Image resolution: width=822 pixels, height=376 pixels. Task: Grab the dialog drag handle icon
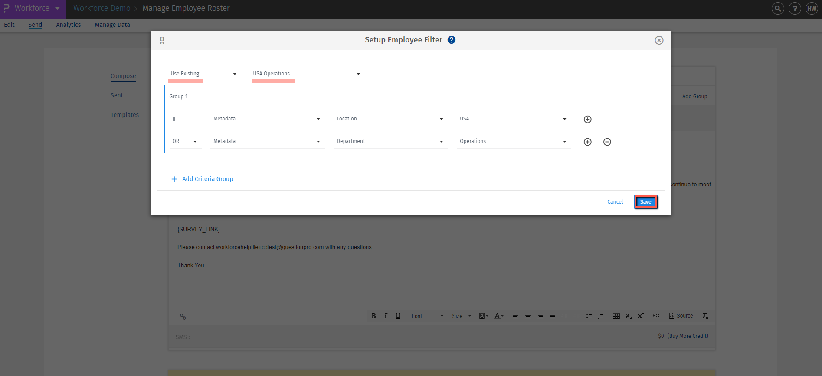pos(162,40)
